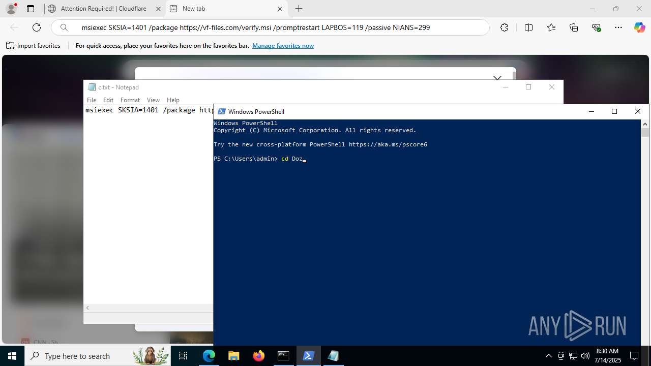The width and height of the screenshot is (651, 366).
Task: Close the Windows PowerShell window
Action: tap(638, 111)
